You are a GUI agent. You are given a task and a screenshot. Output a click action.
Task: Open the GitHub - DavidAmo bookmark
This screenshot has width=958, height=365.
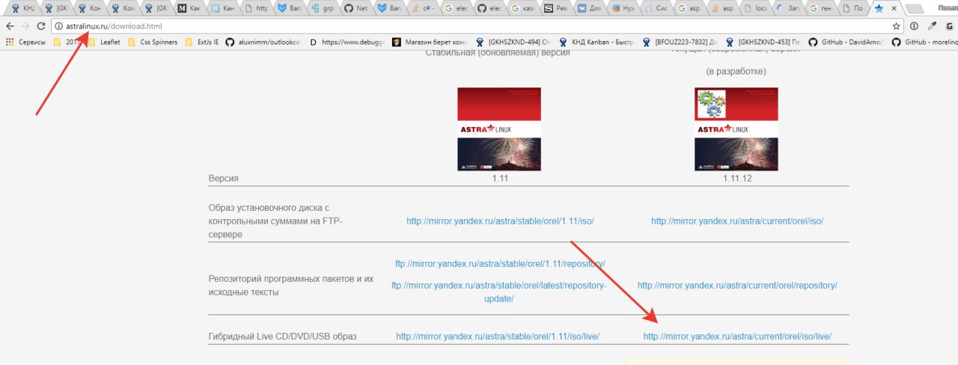[848, 43]
